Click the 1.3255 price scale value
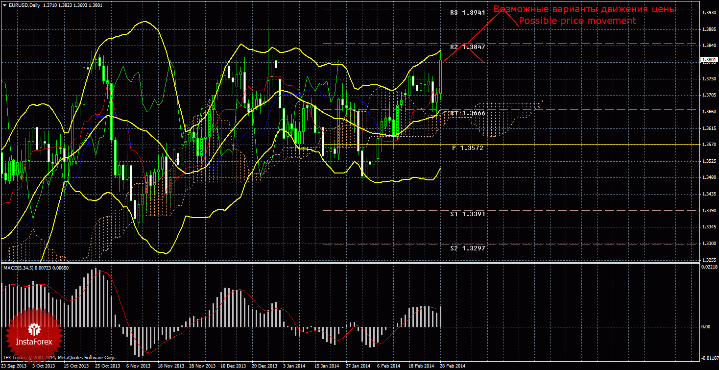The height and width of the screenshot is (370, 719). pyautogui.click(x=709, y=260)
